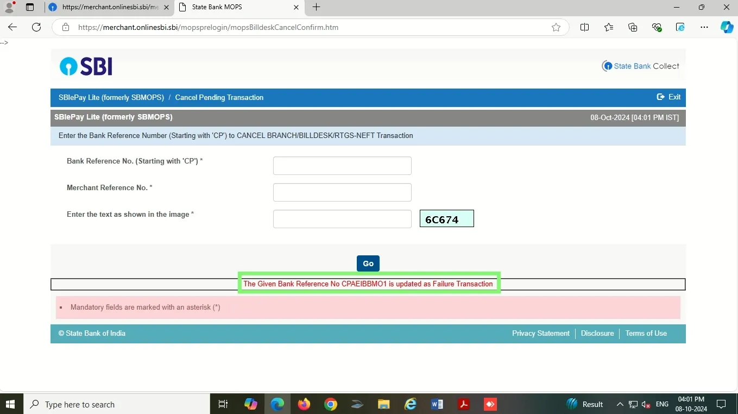Focus the captcha text input field
Image resolution: width=738 pixels, height=414 pixels.
tap(342, 219)
